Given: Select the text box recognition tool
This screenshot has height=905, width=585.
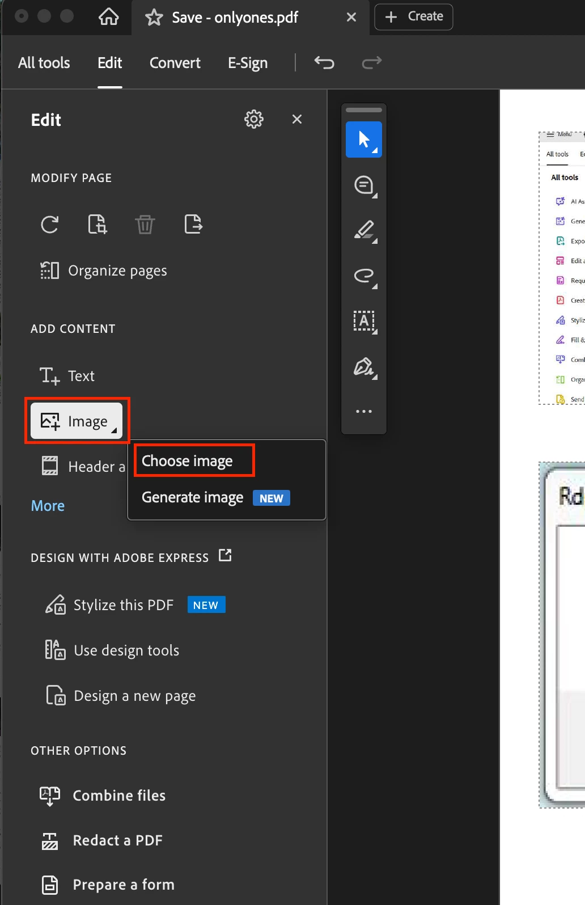Looking at the screenshot, I should (x=364, y=322).
